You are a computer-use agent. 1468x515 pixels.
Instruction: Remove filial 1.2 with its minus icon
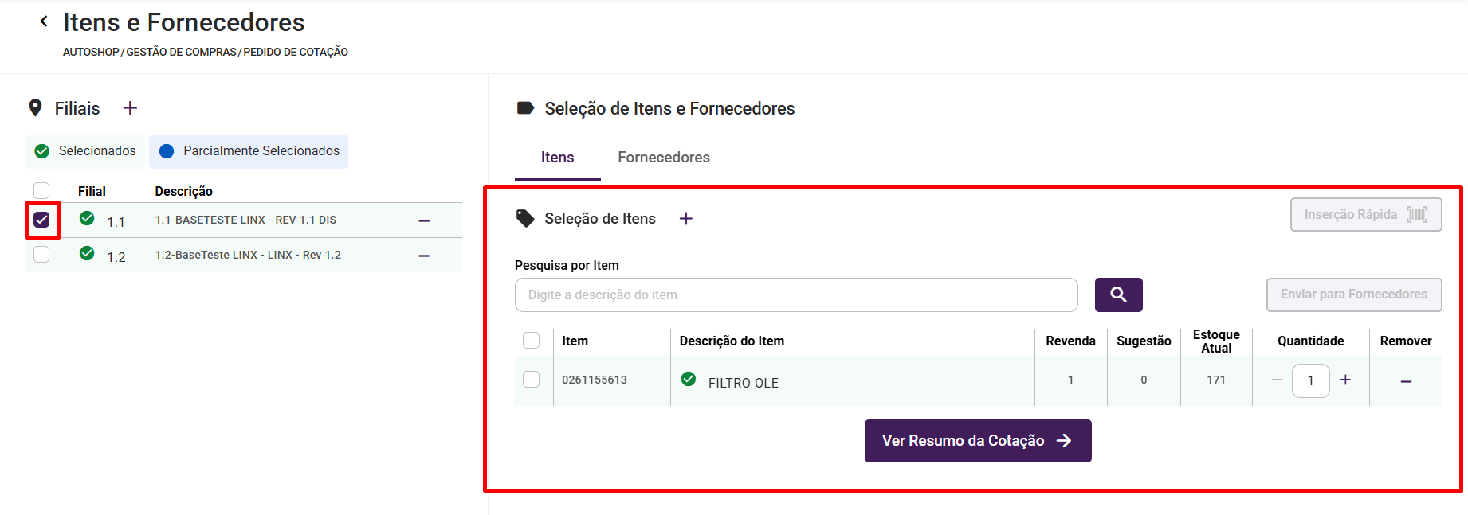coord(424,256)
